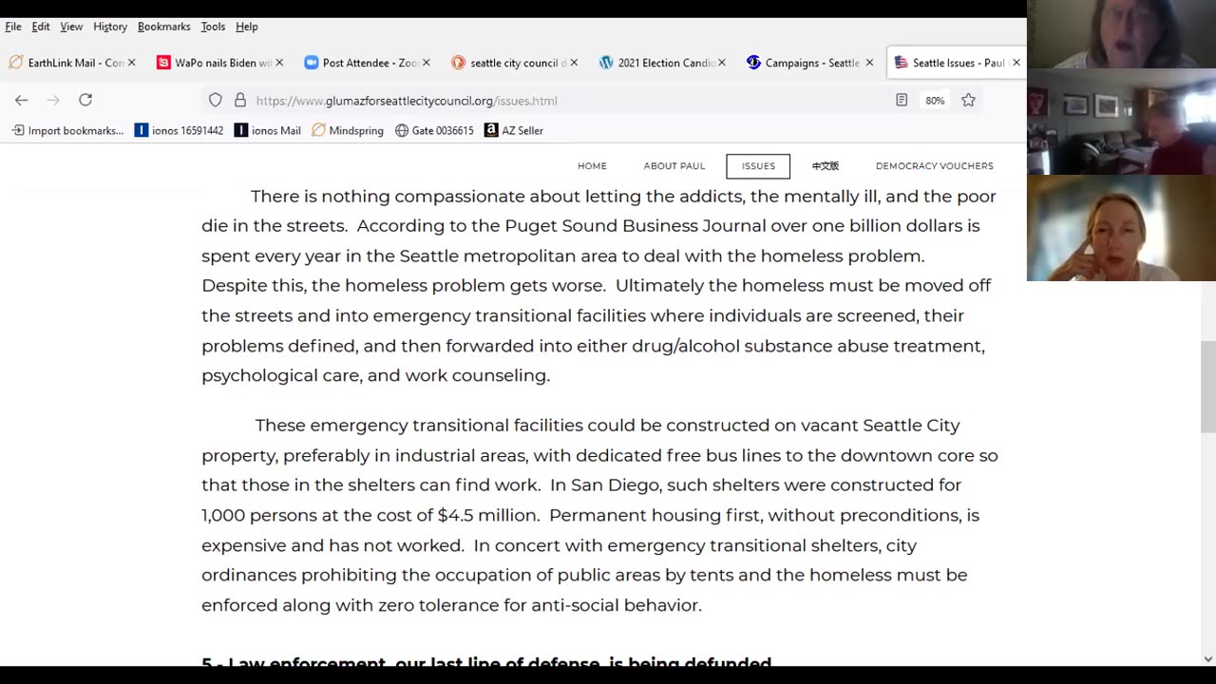This screenshot has height=684, width=1216.
Task: Click the Mindspring bookmark icon
Action: (x=318, y=130)
